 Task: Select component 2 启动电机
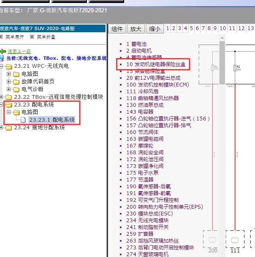point(139,50)
